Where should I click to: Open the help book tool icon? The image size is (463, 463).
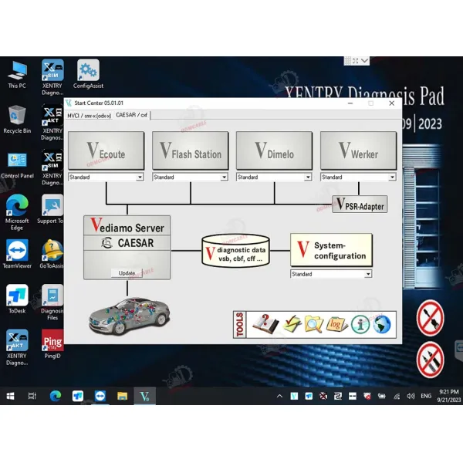click(x=265, y=324)
